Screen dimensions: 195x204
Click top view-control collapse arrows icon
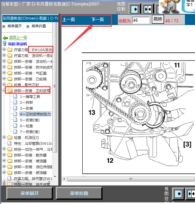click(148, 9)
